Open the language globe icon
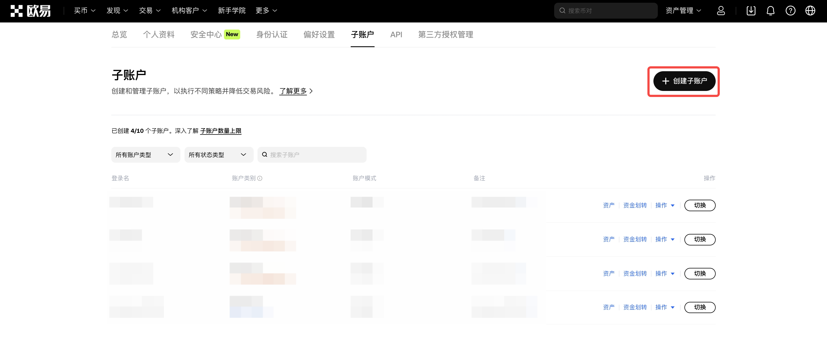Screen dimensions: 827x355 [810, 11]
